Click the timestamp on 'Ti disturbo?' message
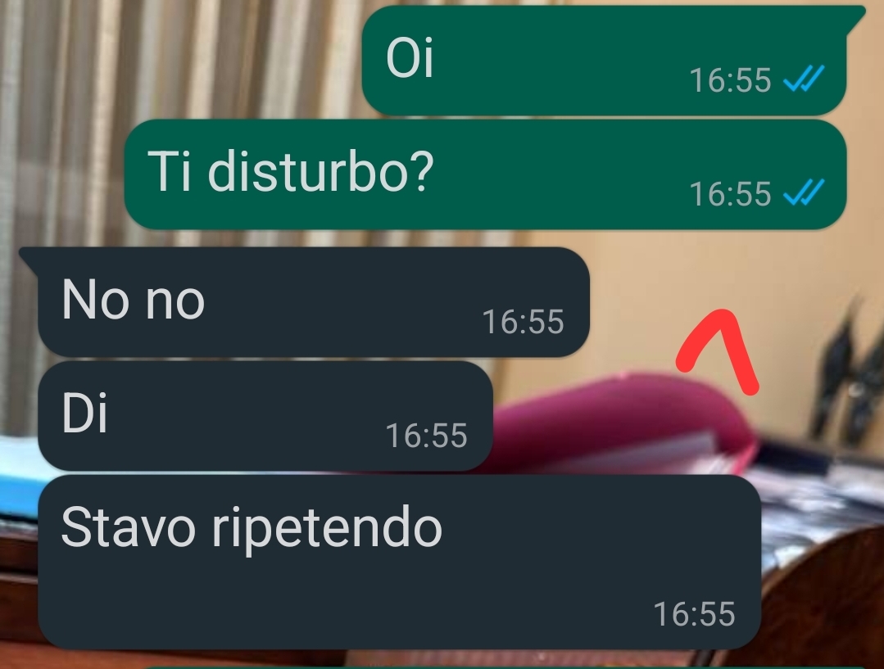 pyautogui.click(x=730, y=194)
